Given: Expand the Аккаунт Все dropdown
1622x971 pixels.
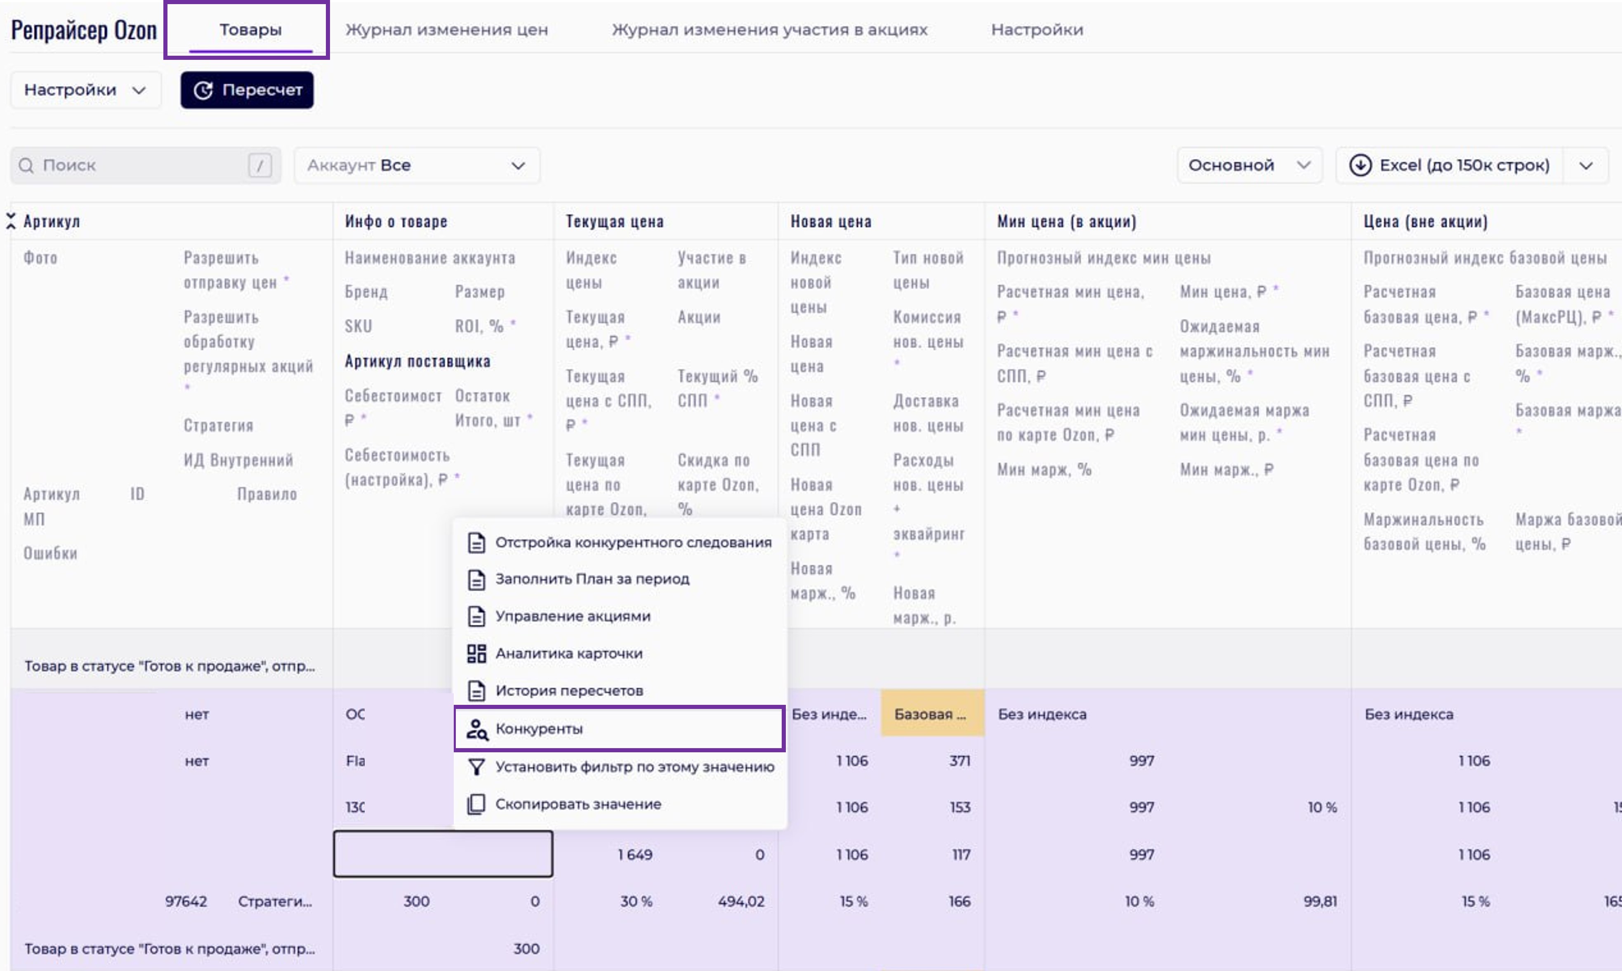Looking at the screenshot, I should 417,165.
